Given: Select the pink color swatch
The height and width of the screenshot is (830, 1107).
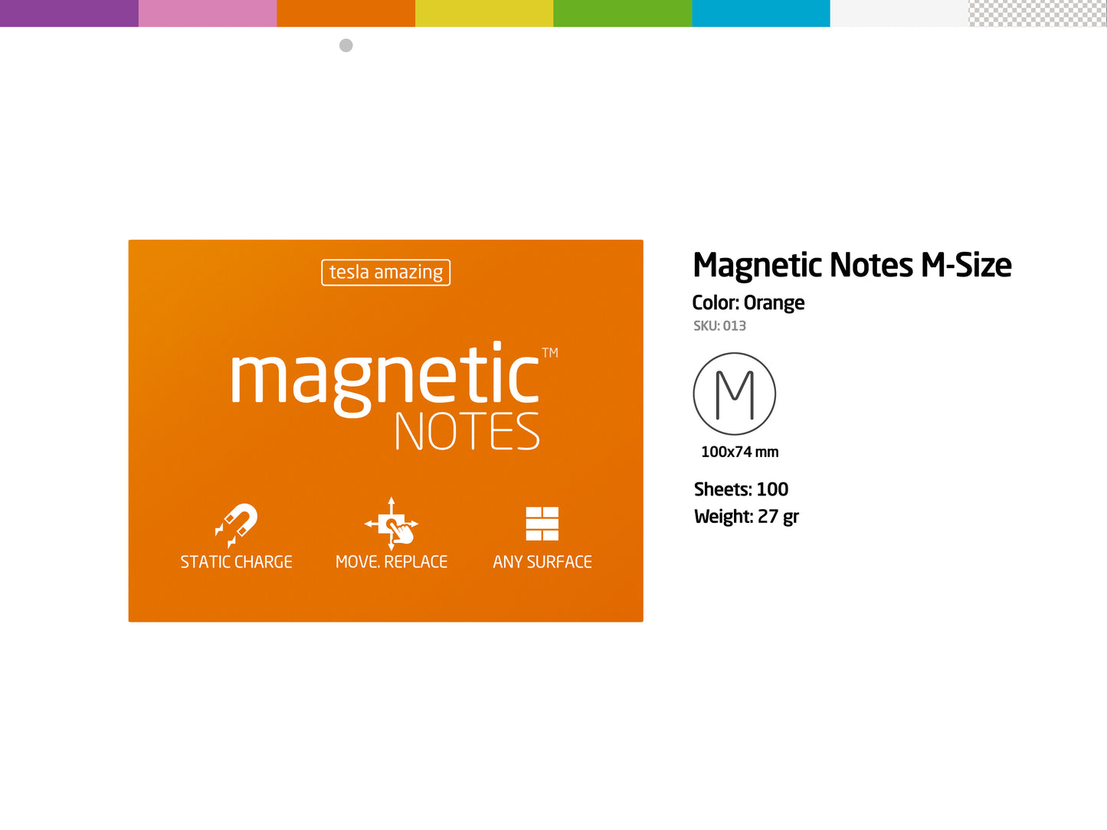Looking at the screenshot, I should coord(208,13).
